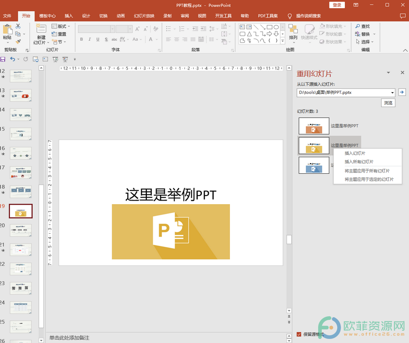Collapse the ribbon with chevron
Image resolution: width=409 pixels, height=343 pixels.
pyautogui.click(x=405, y=50)
